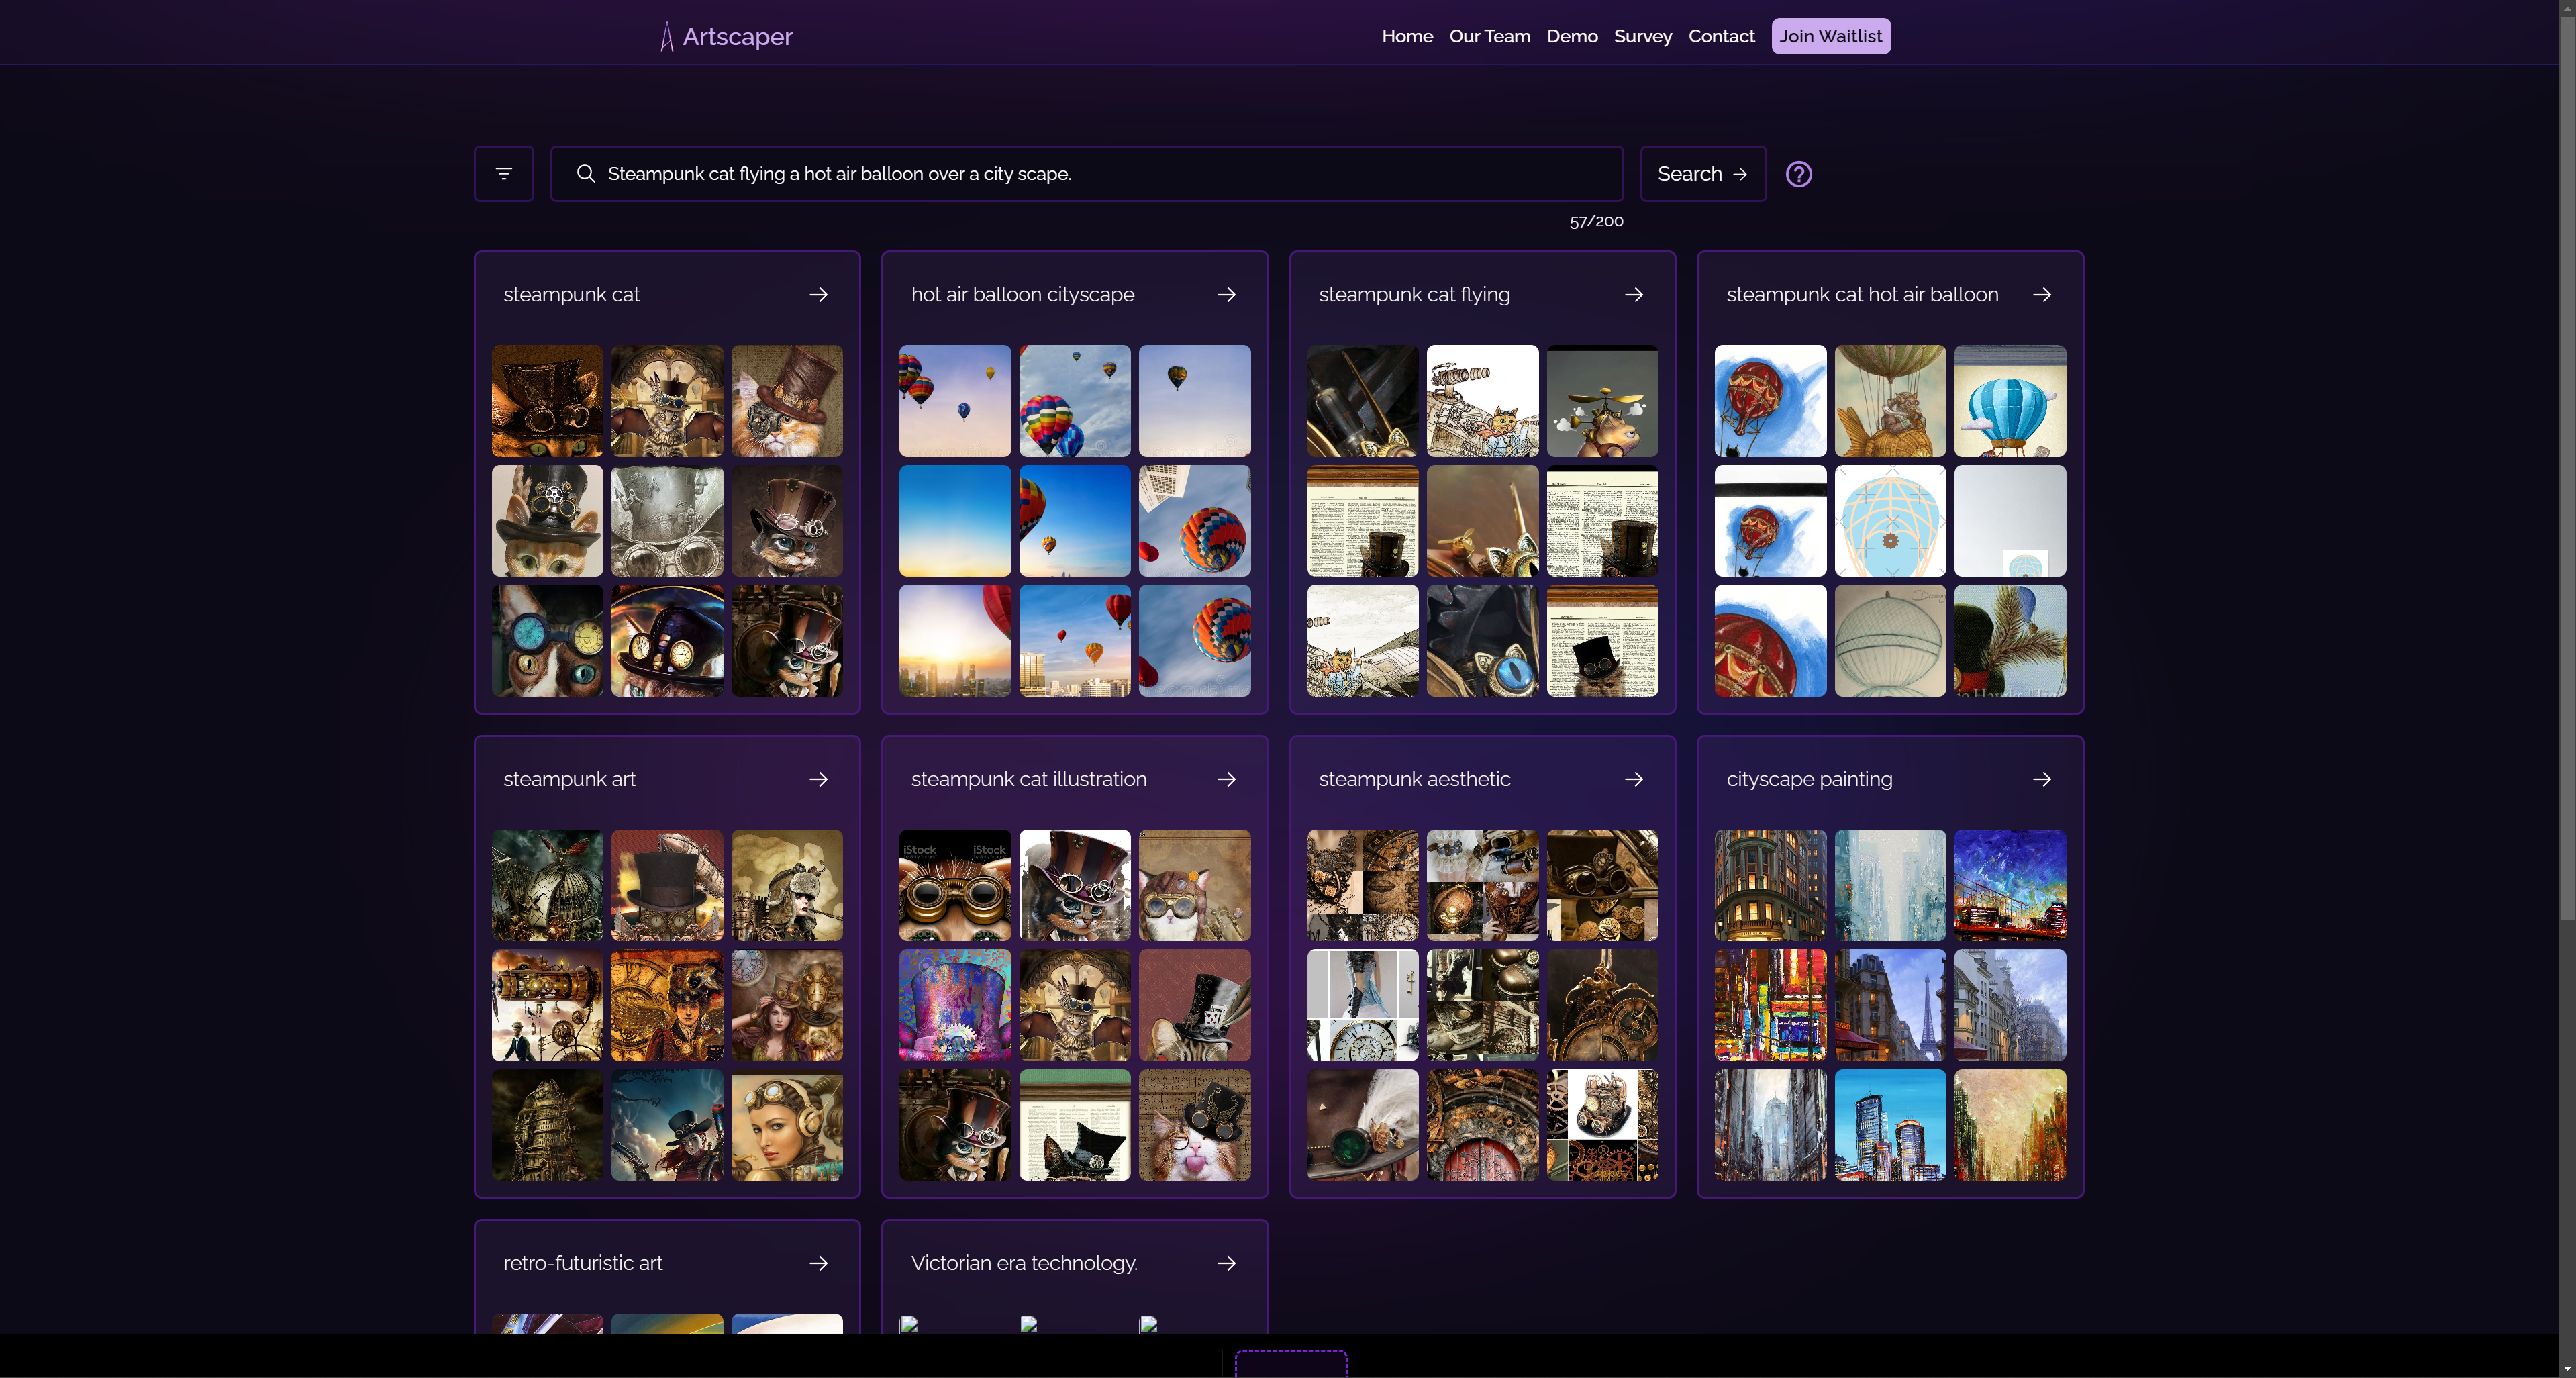
Task: Click the help question mark icon
Action: point(1798,174)
